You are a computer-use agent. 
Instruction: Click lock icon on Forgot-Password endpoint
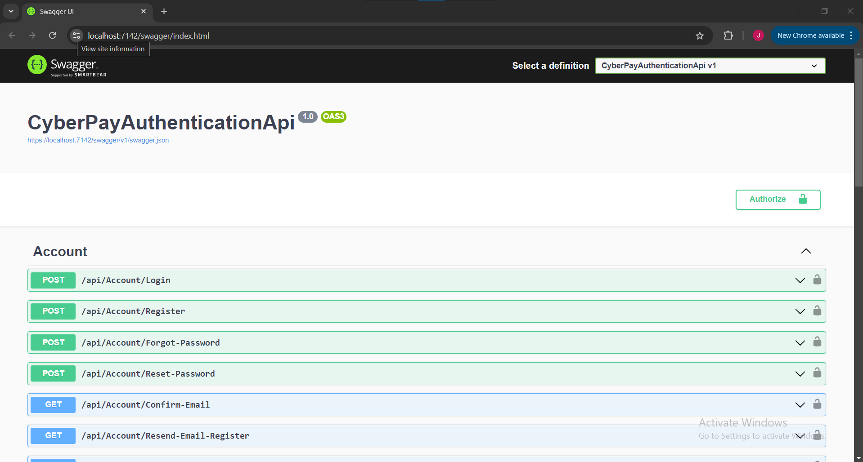click(817, 342)
